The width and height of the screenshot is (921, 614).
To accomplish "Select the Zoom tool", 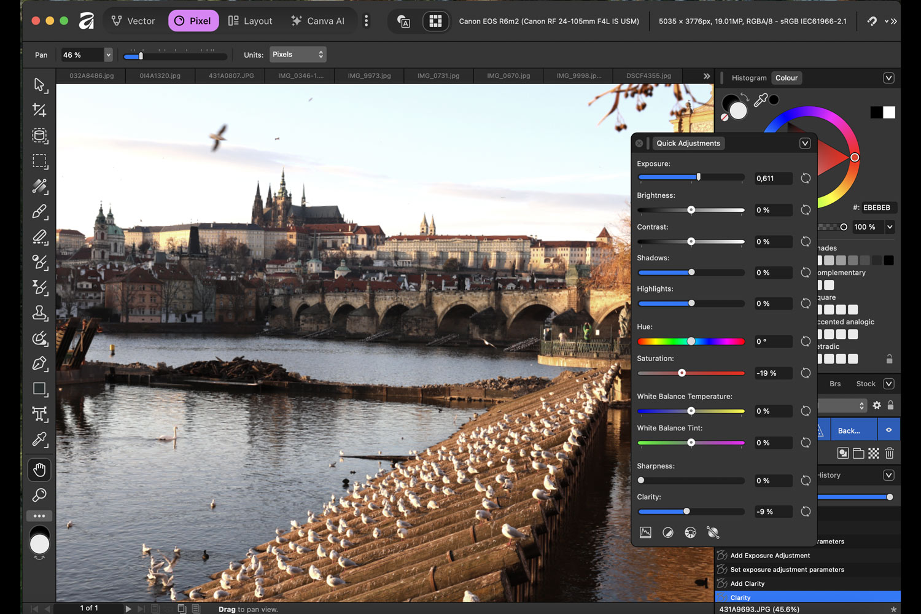I will click(x=39, y=495).
